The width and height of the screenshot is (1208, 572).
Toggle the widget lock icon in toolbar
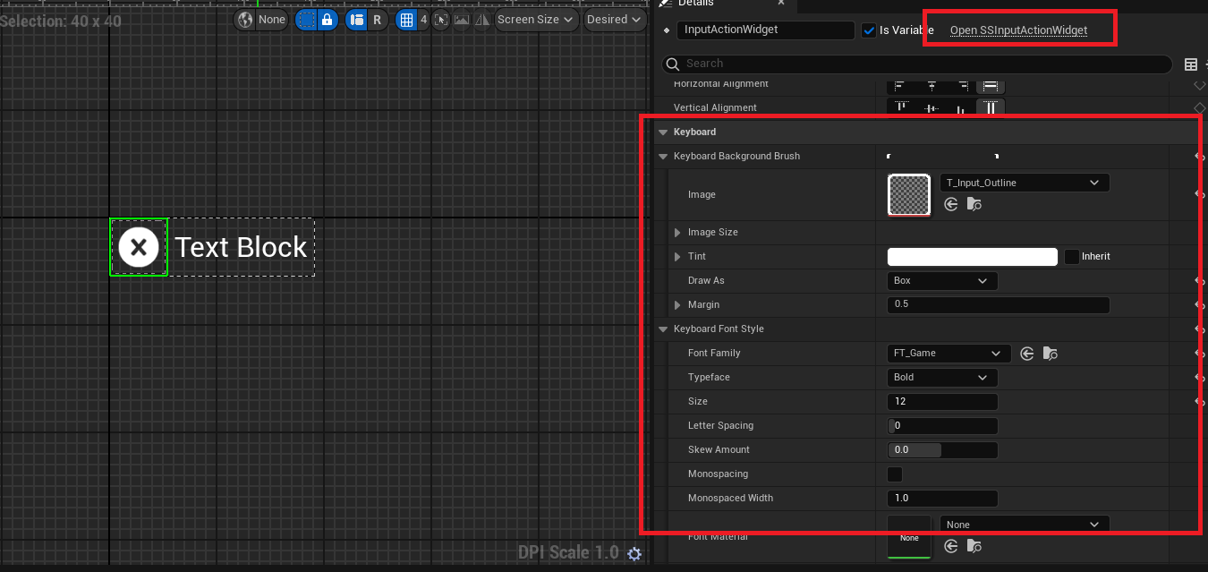pos(328,19)
